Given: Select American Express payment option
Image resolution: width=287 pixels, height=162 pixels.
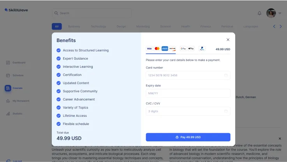Looking at the screenshot, I should (165, 49).
